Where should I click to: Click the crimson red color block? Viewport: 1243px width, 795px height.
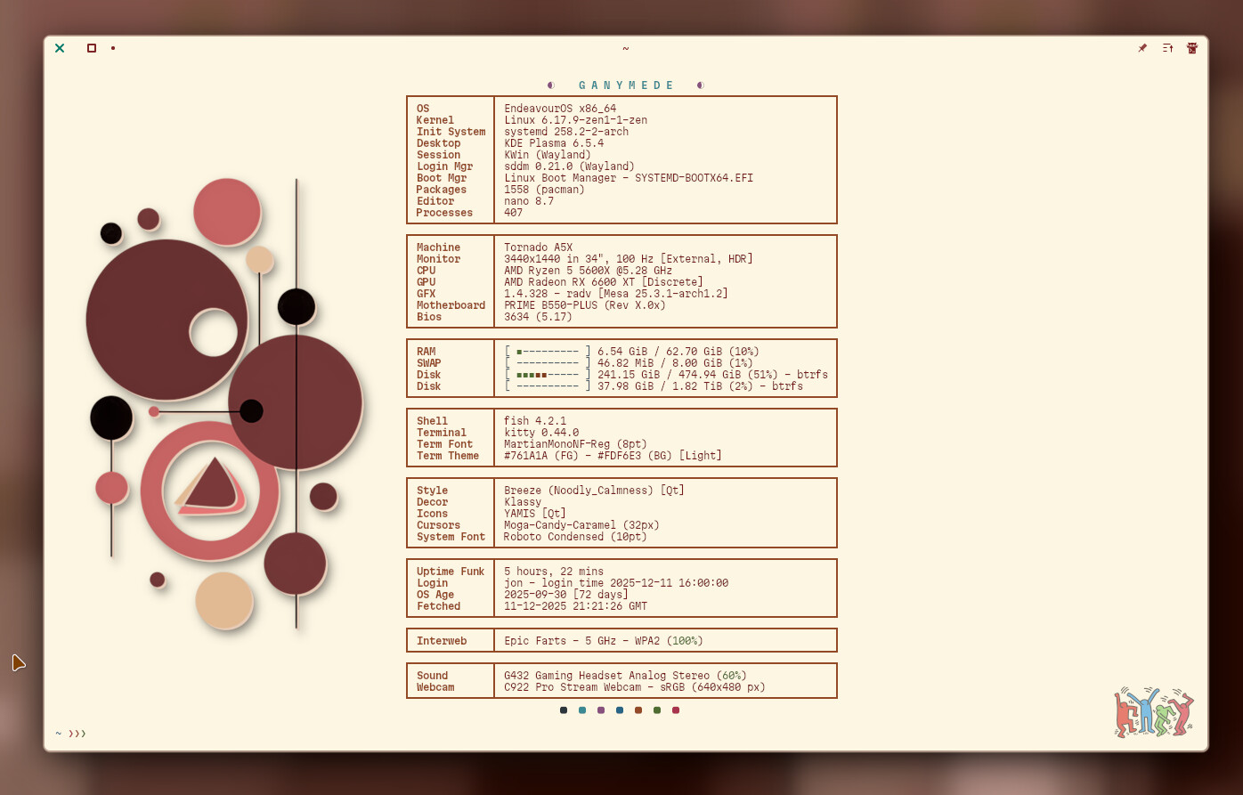(x=676, y=710)
